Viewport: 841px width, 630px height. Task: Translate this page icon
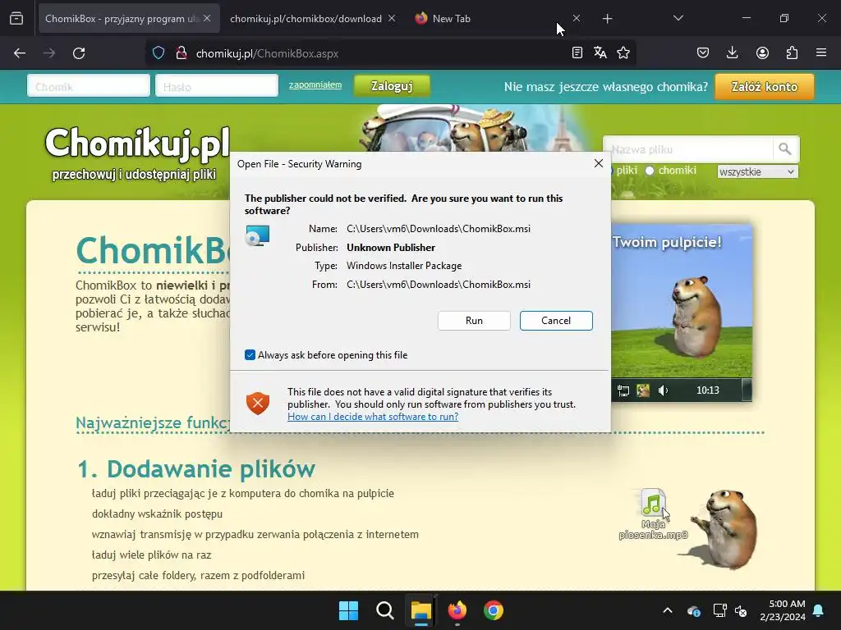[600, 53]
